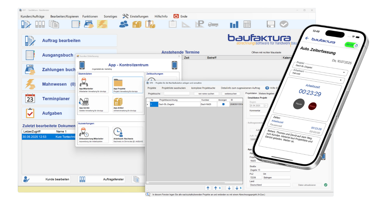Open komplexe Projektsuche menu
The image size is (373, 209).
click(203, 88)
